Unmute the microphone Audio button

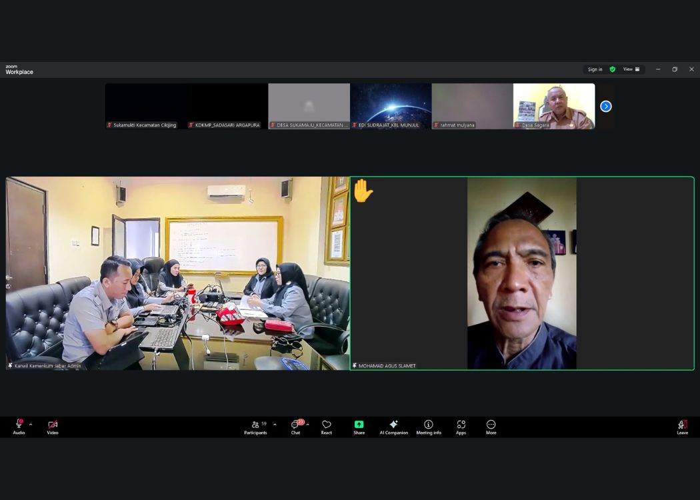(x=19, y=427)
